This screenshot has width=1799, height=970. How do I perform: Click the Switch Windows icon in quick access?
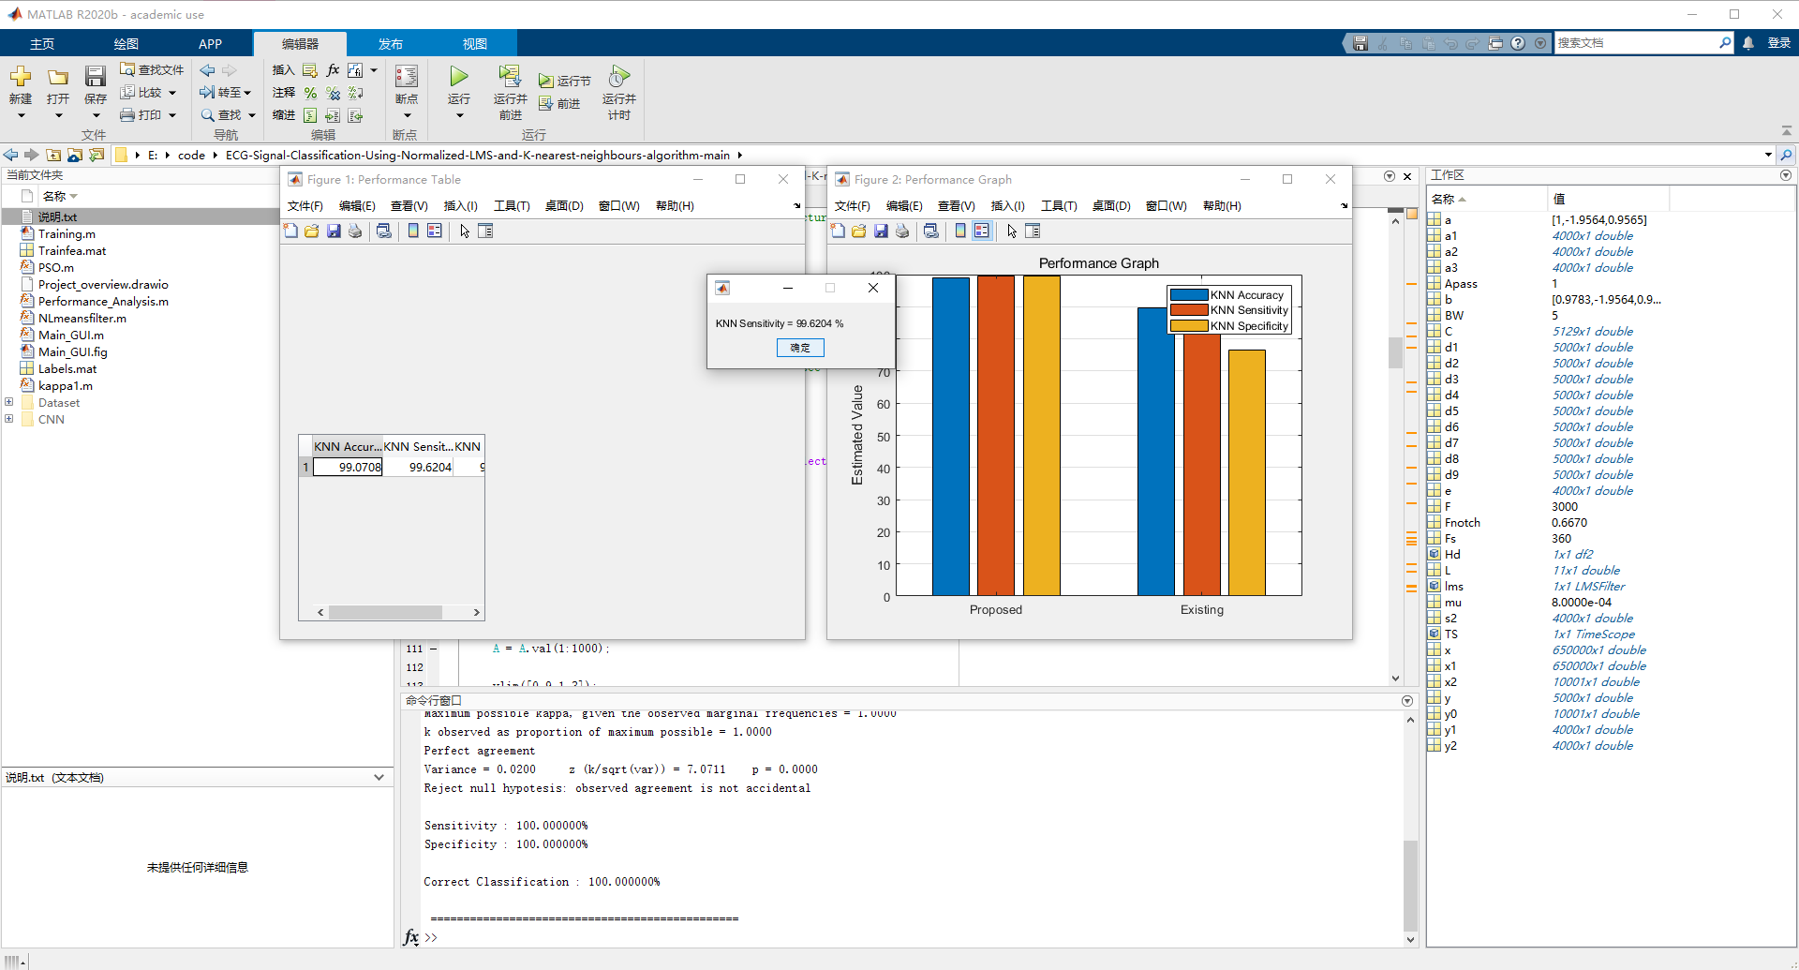pyautogui.click(x=1495, y=43)
